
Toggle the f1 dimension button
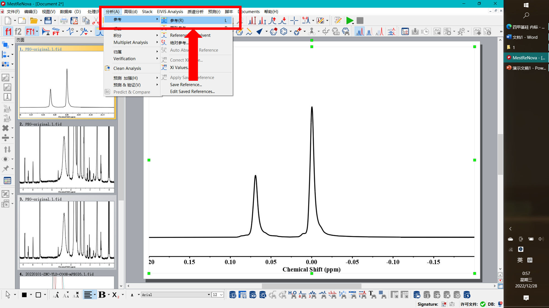[8, 31]
